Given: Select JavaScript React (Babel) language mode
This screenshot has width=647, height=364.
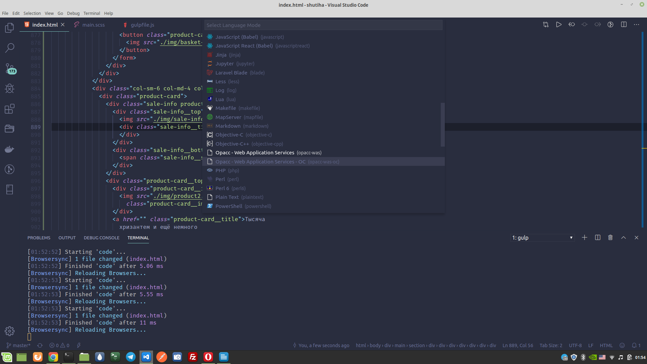Looking at the screenshot, I should [x=323, y=46].
